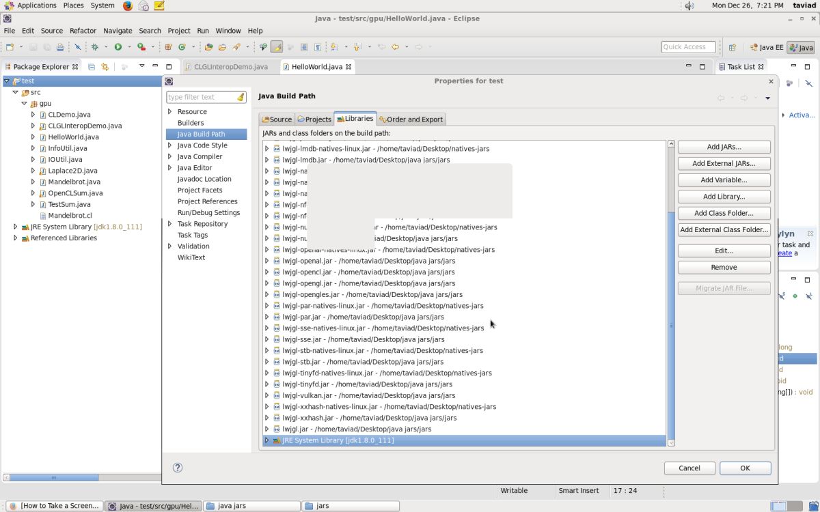The image size is (820, 512).
Task: Click the New wizard toolbar icon
Action: pyautogui.click(x=10, y=47)
